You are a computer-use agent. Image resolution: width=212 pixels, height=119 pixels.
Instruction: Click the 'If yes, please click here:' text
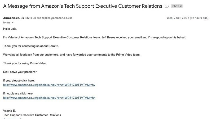[19, 80]
